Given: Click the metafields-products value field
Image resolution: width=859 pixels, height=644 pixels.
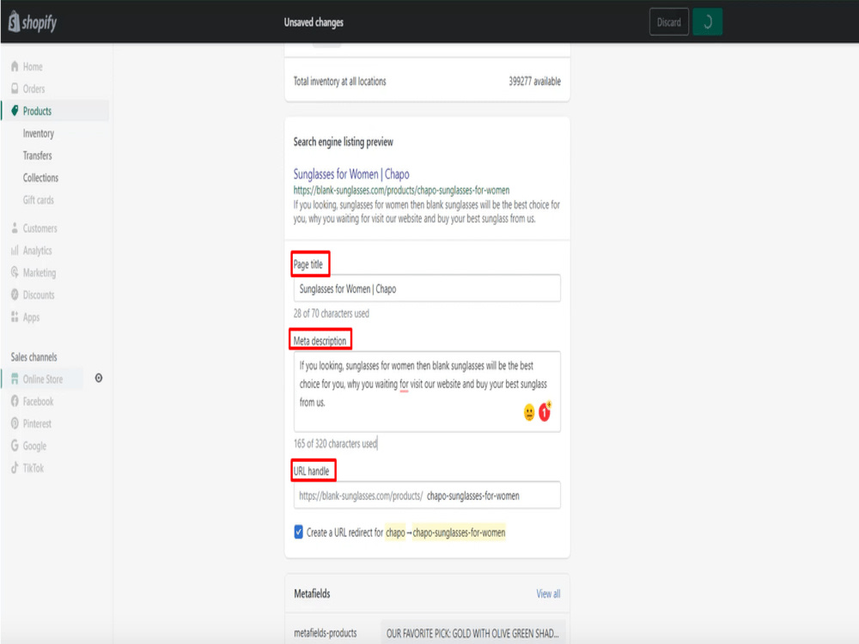Looking at the screenshot, I should (x=472, y=633).
